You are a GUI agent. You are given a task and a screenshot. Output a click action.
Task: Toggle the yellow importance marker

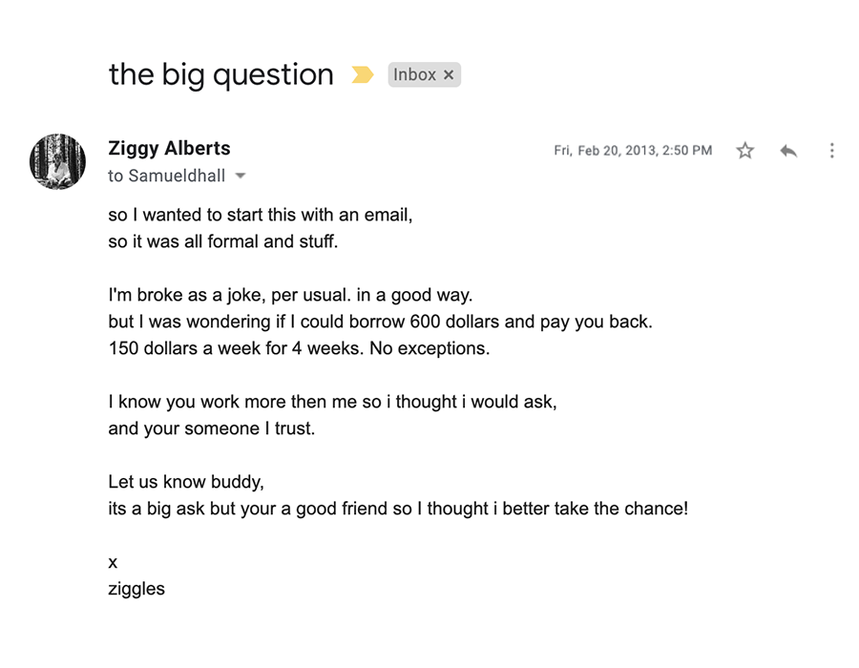point(362,74)
